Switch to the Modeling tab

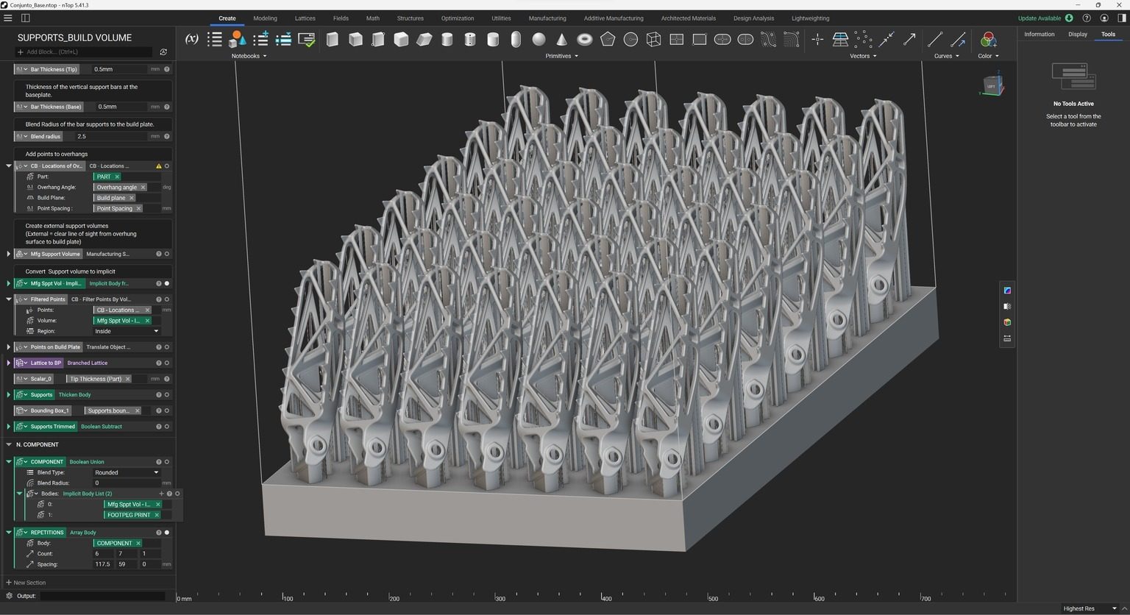pos(265,18)
